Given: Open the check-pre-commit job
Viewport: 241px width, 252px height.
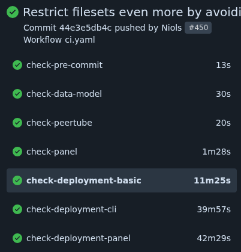Looking at the screenshot, I should tap(122, 65).
